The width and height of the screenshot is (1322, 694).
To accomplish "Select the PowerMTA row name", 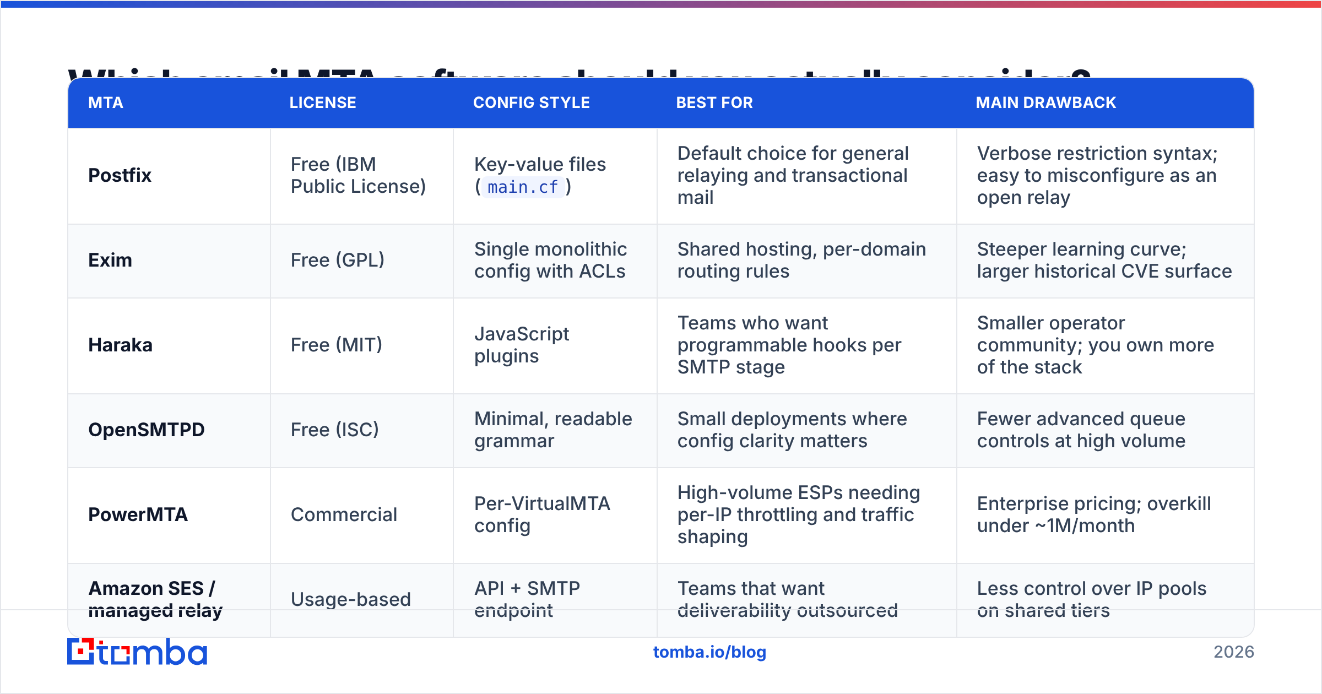I will click(x=138, y=514).
